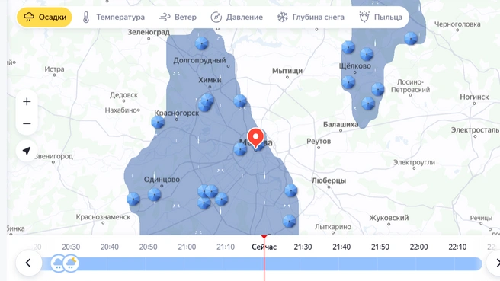Switch to the Пыльца pollen layer
The width and height of the screenshot is (500, 281).
381,17
